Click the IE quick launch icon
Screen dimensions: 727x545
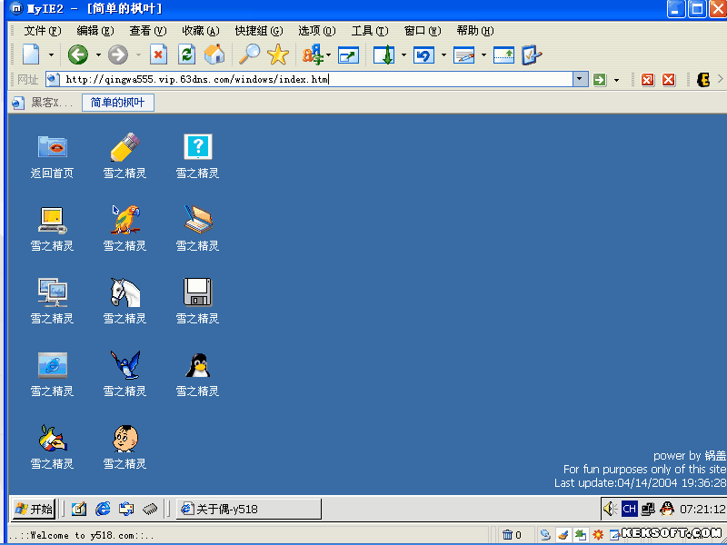point(103,509)
